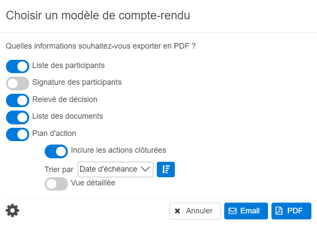Enable Vue détaillée toggle
Screen dimensions: 317x225
56,184
